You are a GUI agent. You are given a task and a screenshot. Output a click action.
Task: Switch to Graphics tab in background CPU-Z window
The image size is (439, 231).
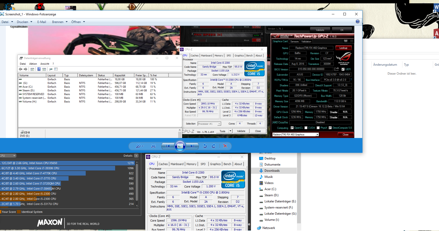pos(215,164)
